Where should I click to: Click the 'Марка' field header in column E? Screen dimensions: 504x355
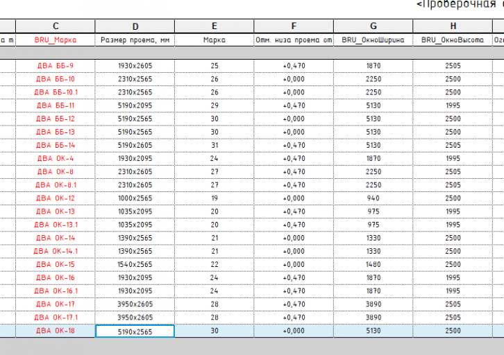pyautogui.click(x=215, y=40)
